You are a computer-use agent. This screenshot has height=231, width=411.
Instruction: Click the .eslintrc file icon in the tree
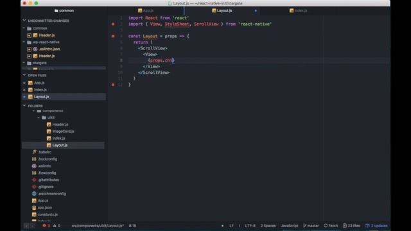(34, 166)
